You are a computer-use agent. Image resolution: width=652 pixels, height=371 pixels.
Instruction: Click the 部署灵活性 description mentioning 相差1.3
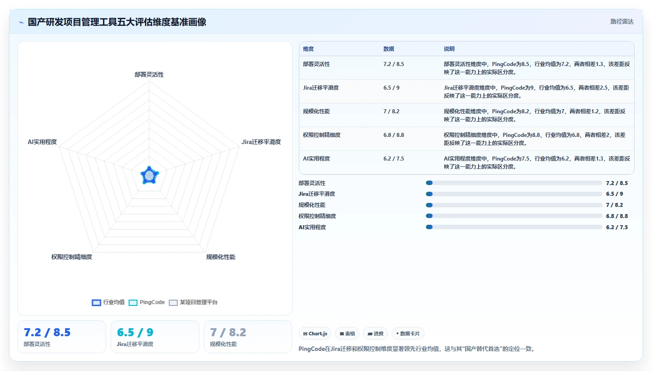537,68
